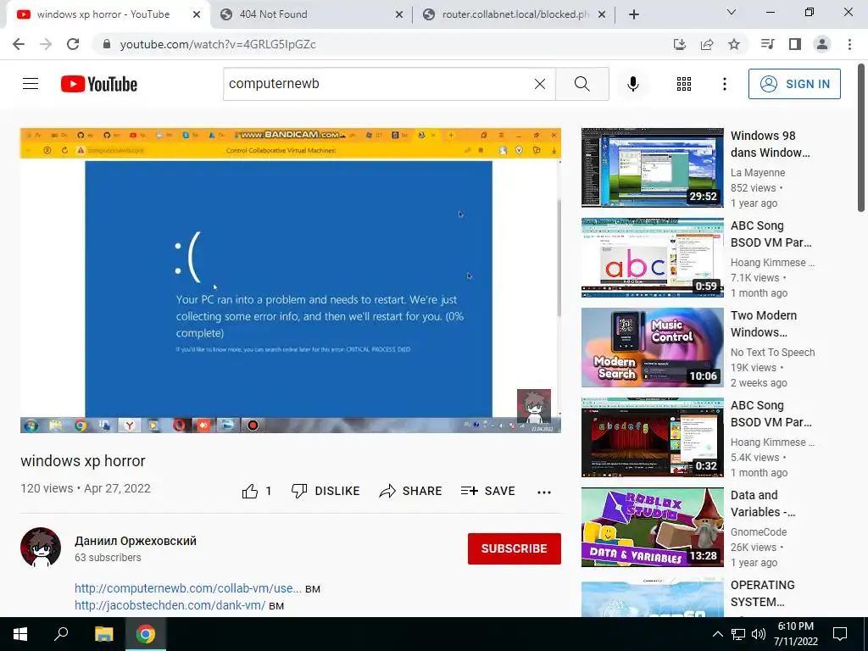The image size is (868, 651).
Task: Open ABC Song BSOD 0:32 thumbnail
Action: pyautogui.click(x=652, y=437)
